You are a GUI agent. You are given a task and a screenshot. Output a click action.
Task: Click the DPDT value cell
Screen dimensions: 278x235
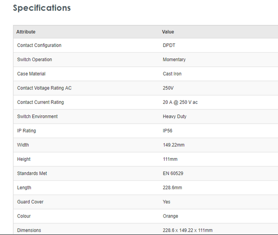(x=169, y=45)
